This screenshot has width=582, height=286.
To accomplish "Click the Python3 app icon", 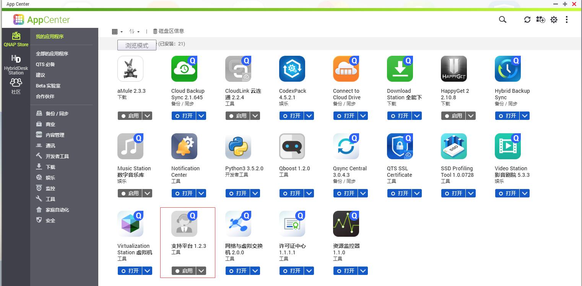I will coord(238,146).
